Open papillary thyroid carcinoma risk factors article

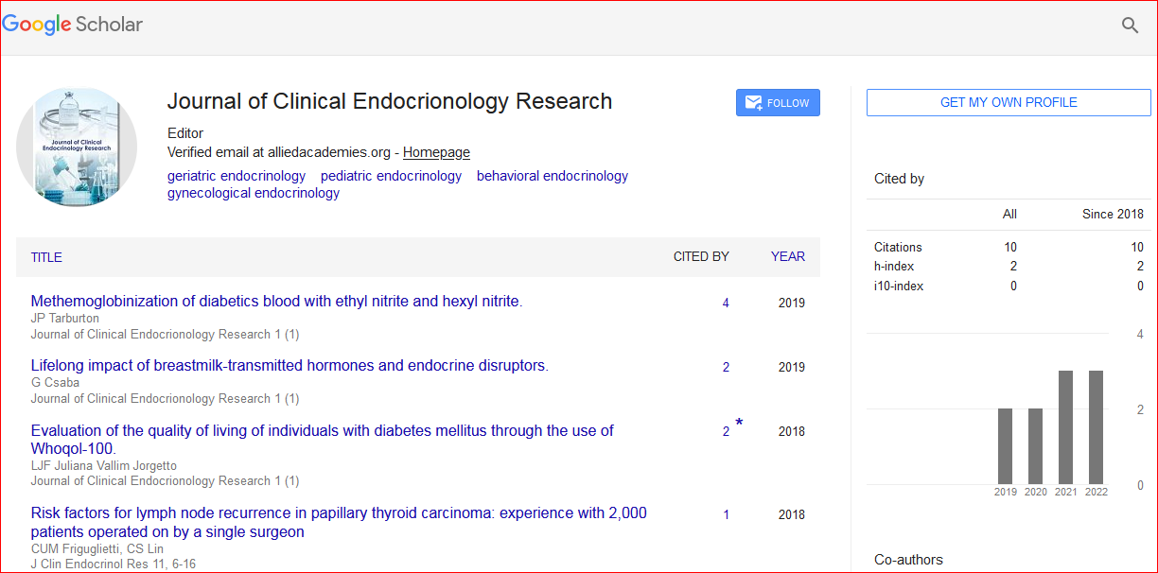[339, 513]
